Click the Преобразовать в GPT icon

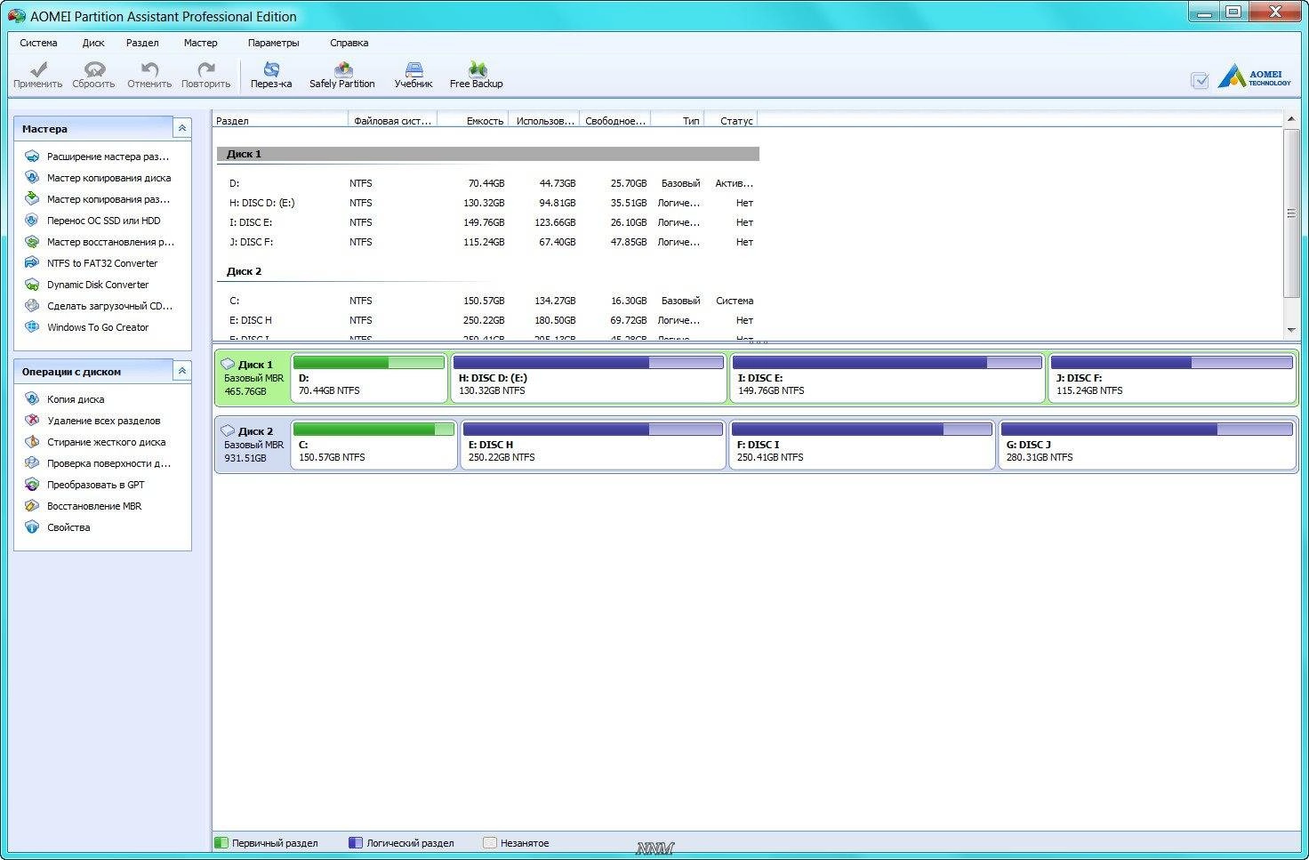coord(32,485)
